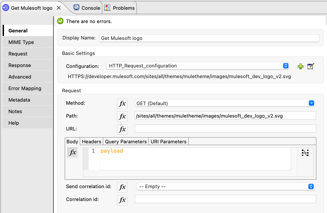The width and height of the screenshot is (327, 213).
Task: Click fx button beside Correlation id
Action: pyautogui.click(x=122, y=200)
